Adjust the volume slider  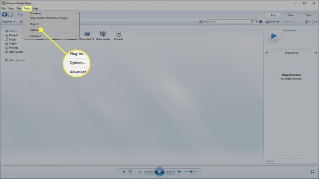click(191, 172)
